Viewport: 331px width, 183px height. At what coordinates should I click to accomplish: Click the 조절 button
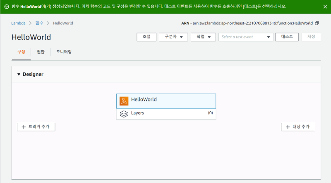point(146,37)
